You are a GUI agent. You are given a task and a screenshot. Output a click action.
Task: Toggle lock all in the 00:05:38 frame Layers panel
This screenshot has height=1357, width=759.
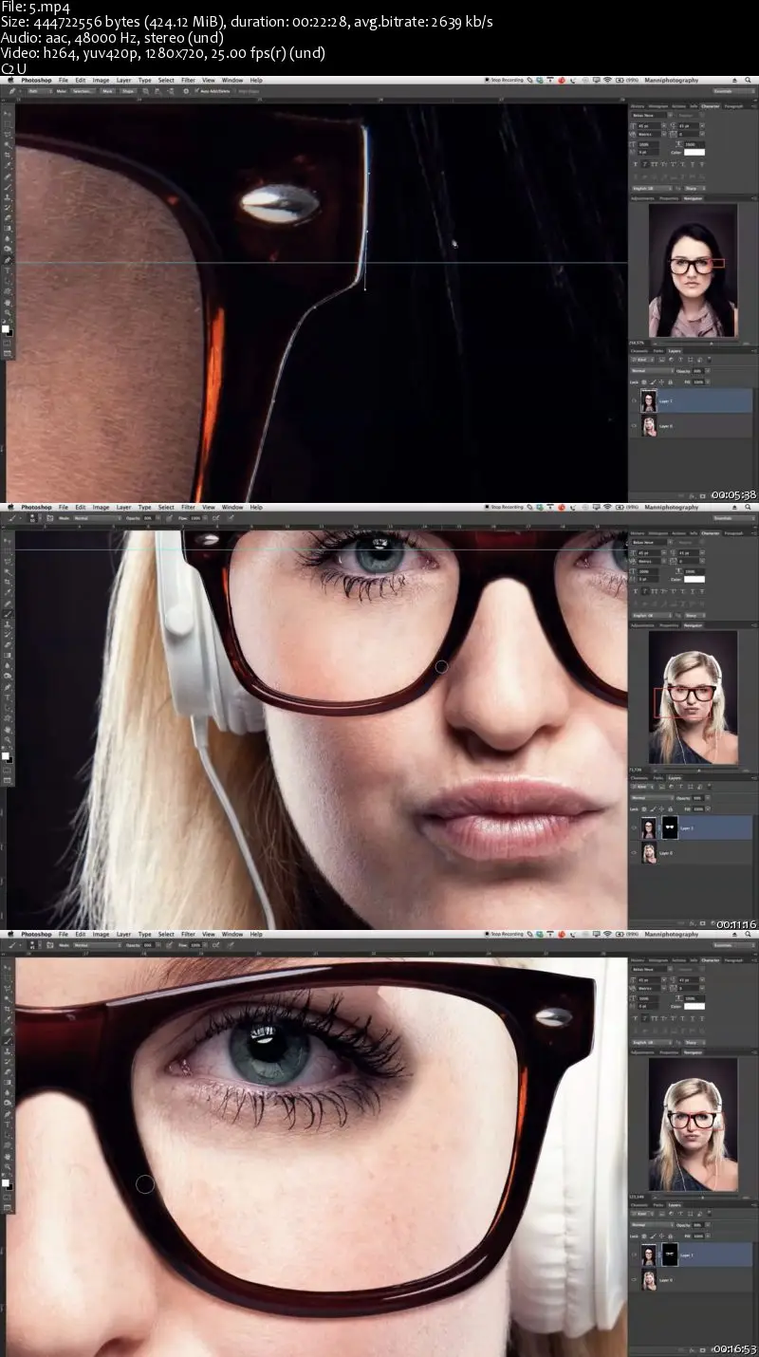pos(670,381)
